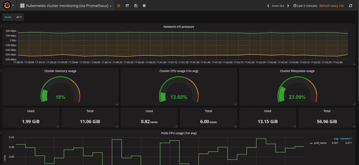Click the Cluster memory usage panel title
This screenshot has width=359, height=165.
[60, 71]
